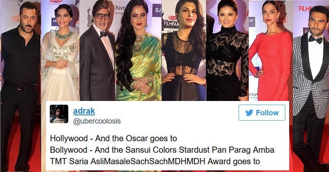Click the 'Bollywood - And the Sansui Colors' line
Screen dimensions: 329x172
click(x=162, y=150)
